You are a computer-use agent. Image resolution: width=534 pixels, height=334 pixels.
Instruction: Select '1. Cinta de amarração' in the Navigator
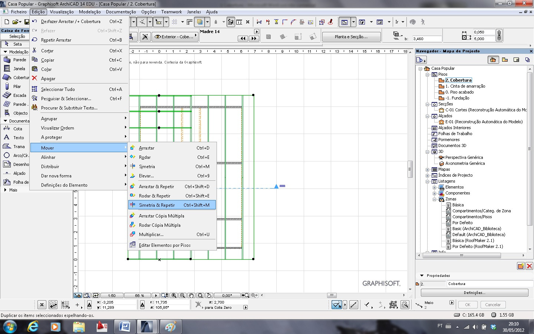(x=465, y=86)
